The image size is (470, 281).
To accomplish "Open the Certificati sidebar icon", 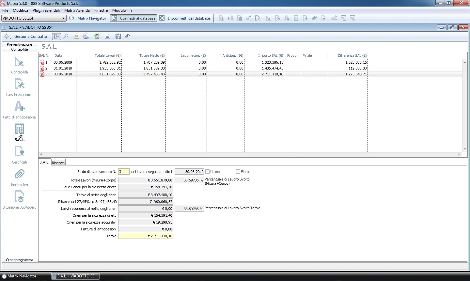I will click(x=19, y=152).
